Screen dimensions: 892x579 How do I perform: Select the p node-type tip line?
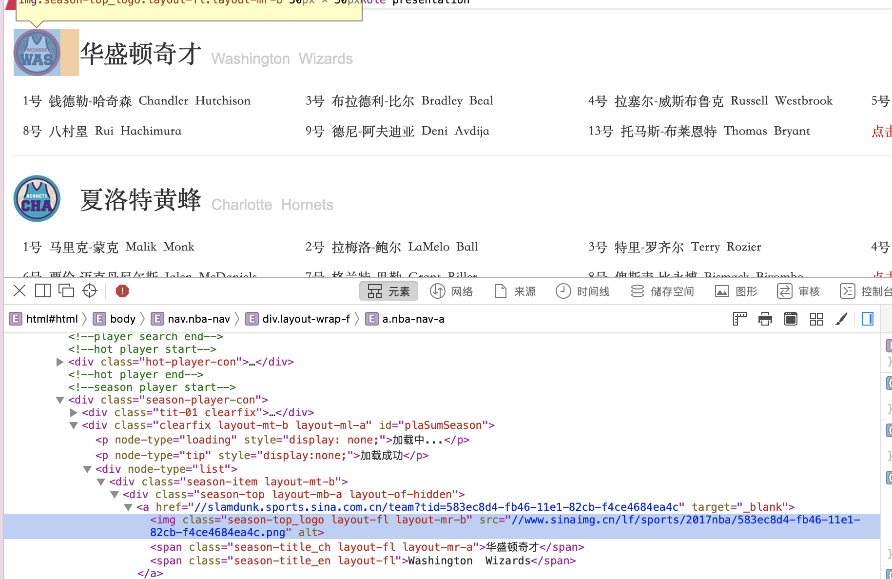pyautogui.click(x=262, y=456)
